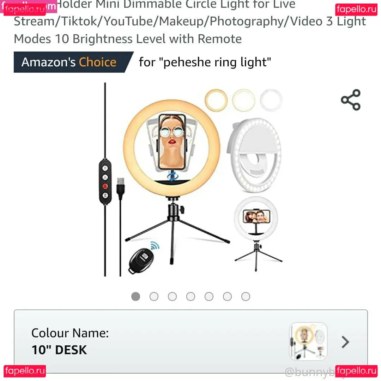Tap the clip-on selfie ring light image
The image size is (381, 381).
(254, 155)
